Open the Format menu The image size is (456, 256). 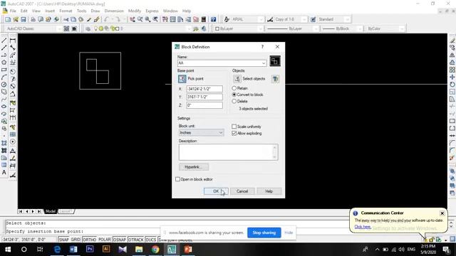pyautogui.click(x=66, y=11)
